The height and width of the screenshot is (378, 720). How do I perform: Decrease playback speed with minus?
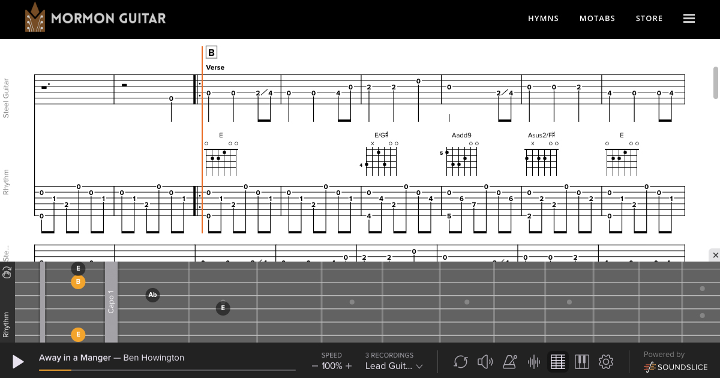314,365
